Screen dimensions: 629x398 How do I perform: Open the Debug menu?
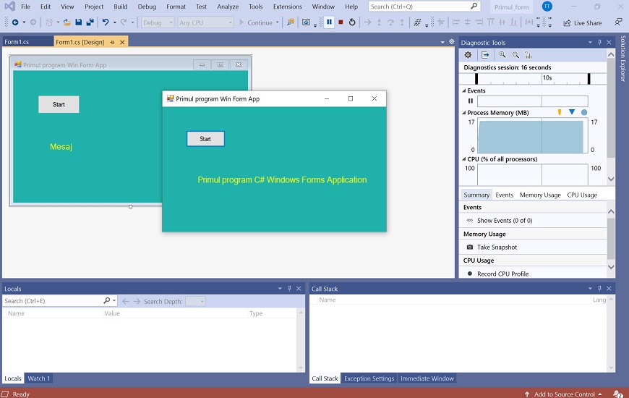[x=147, y=7]
